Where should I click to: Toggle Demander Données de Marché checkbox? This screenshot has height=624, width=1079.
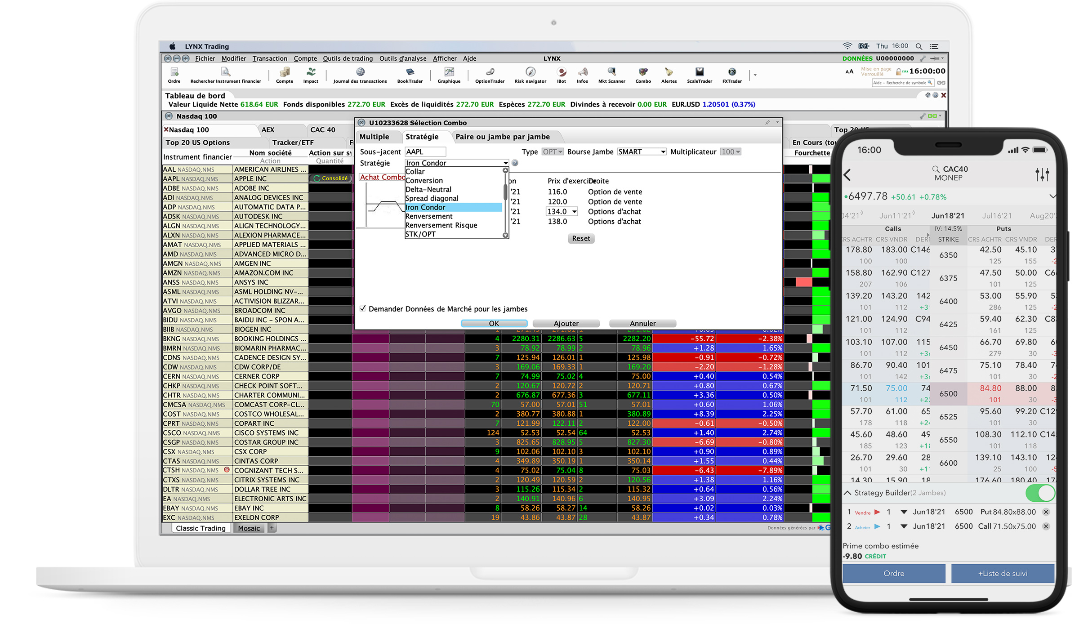(x=363, y=308)
